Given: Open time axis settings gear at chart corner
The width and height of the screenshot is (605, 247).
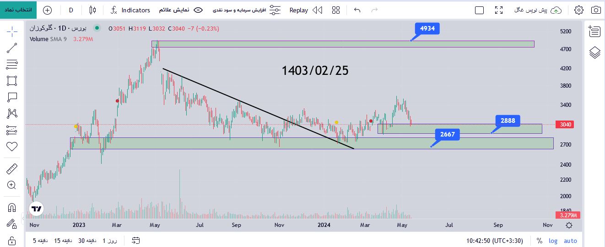Looking at the screenshot, I should 569,225.
